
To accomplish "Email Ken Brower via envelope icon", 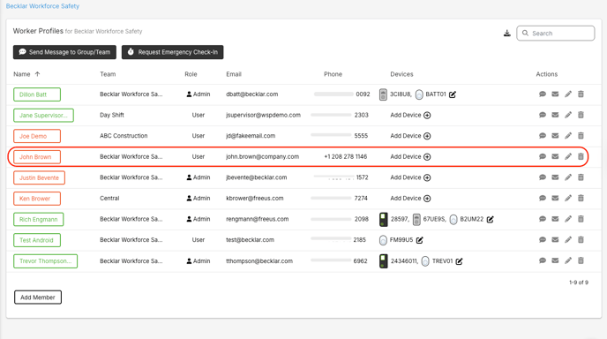I will [555, 199].
